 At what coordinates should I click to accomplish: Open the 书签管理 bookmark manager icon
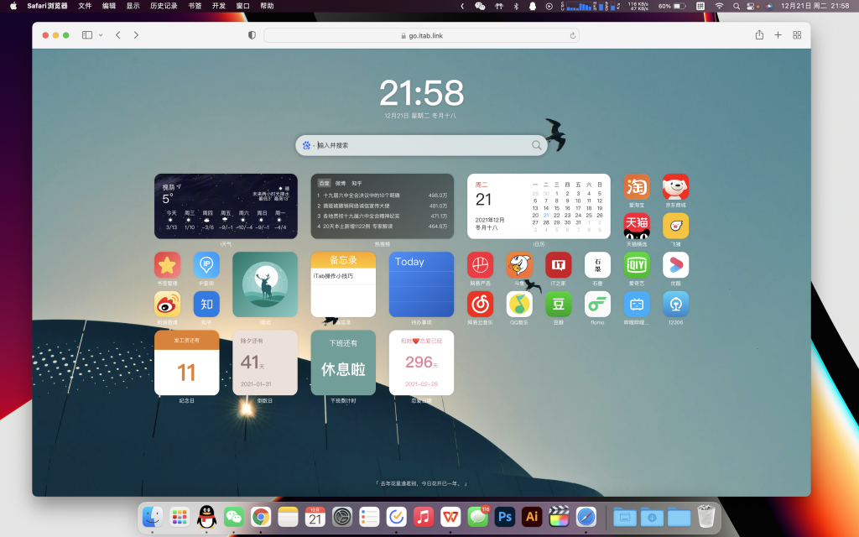(x=167, y=265)
